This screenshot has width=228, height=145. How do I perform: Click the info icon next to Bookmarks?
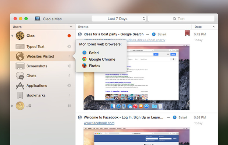pyautogui.click(x=69, y=95)
